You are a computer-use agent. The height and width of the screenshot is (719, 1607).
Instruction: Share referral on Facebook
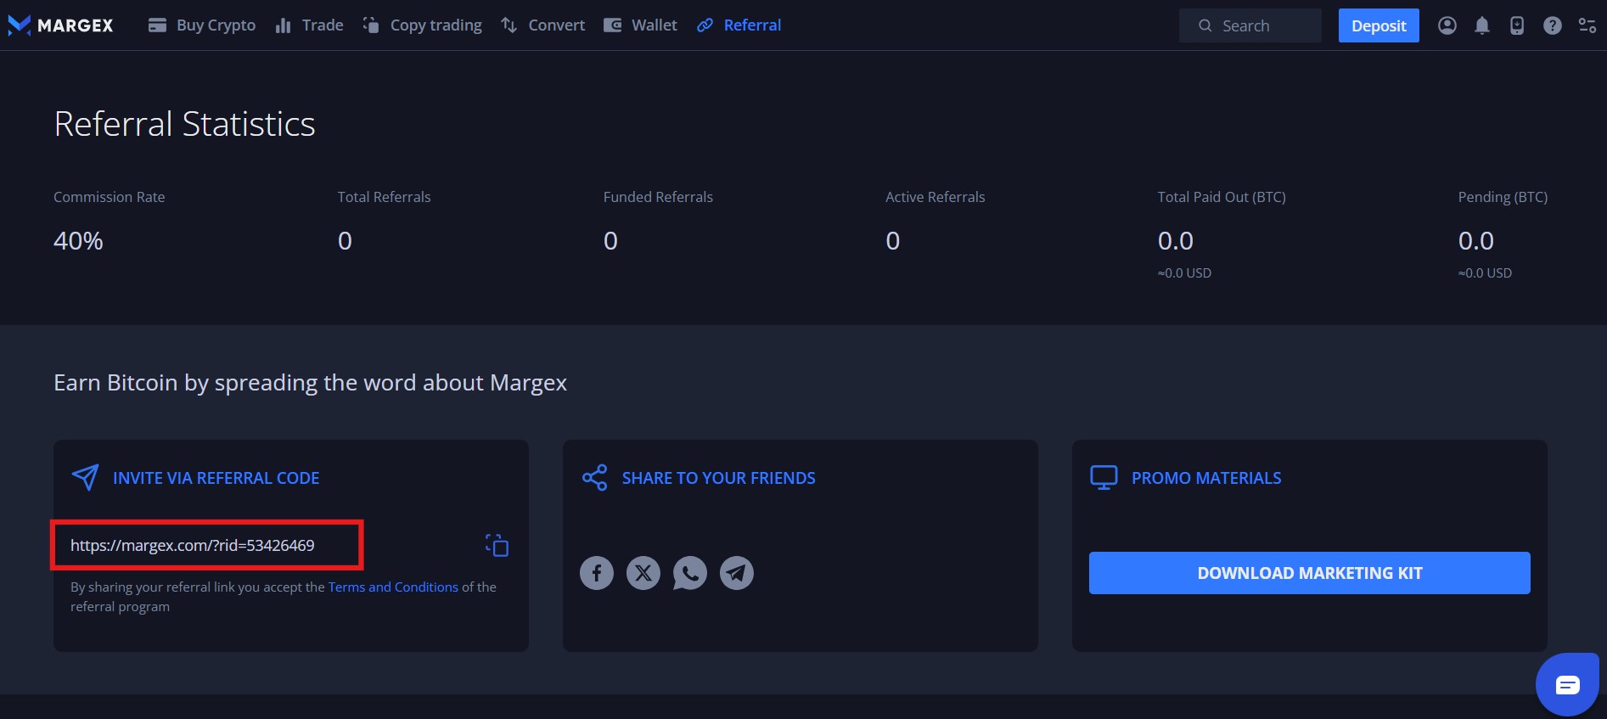click(597, 573)
